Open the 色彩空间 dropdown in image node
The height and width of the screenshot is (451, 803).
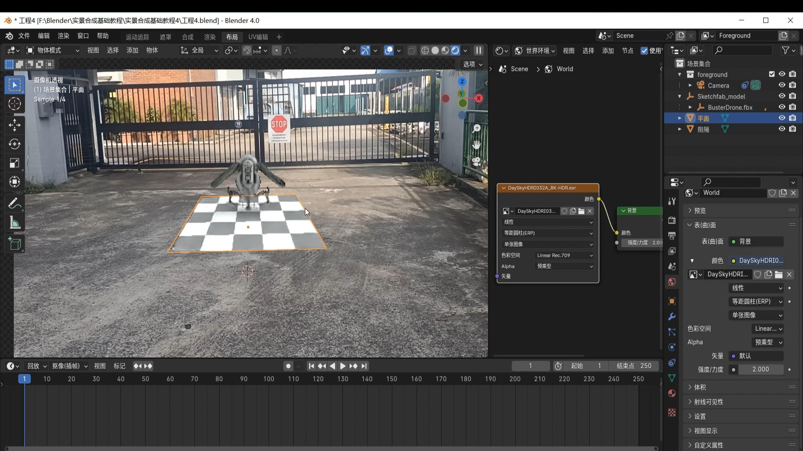(x=563, y=255)
